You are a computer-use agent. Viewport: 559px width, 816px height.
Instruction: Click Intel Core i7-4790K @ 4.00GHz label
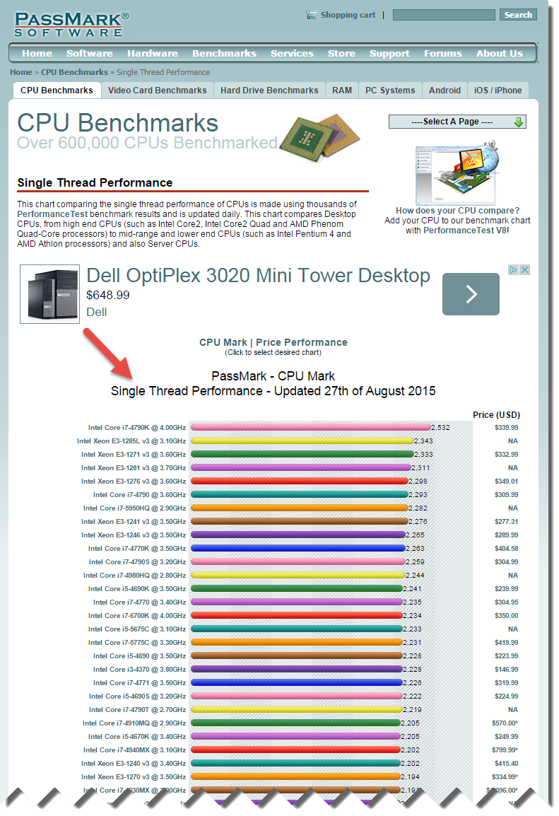pos(137,428)
